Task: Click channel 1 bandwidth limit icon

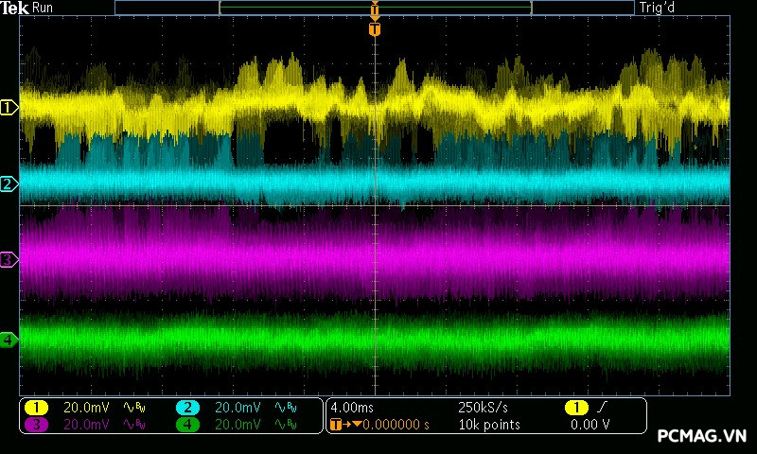Action: [x=134, y=408]
